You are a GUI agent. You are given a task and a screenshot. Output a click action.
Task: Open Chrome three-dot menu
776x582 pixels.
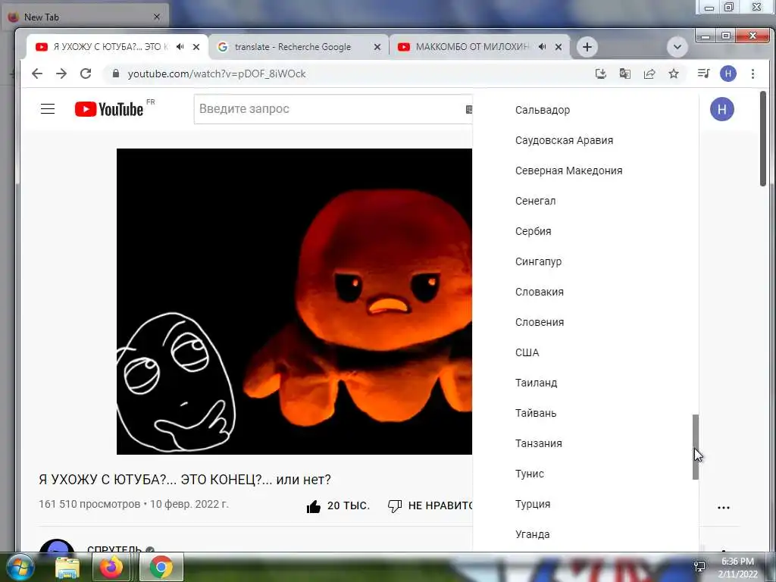pyautogui.click(x=753, y=74)
